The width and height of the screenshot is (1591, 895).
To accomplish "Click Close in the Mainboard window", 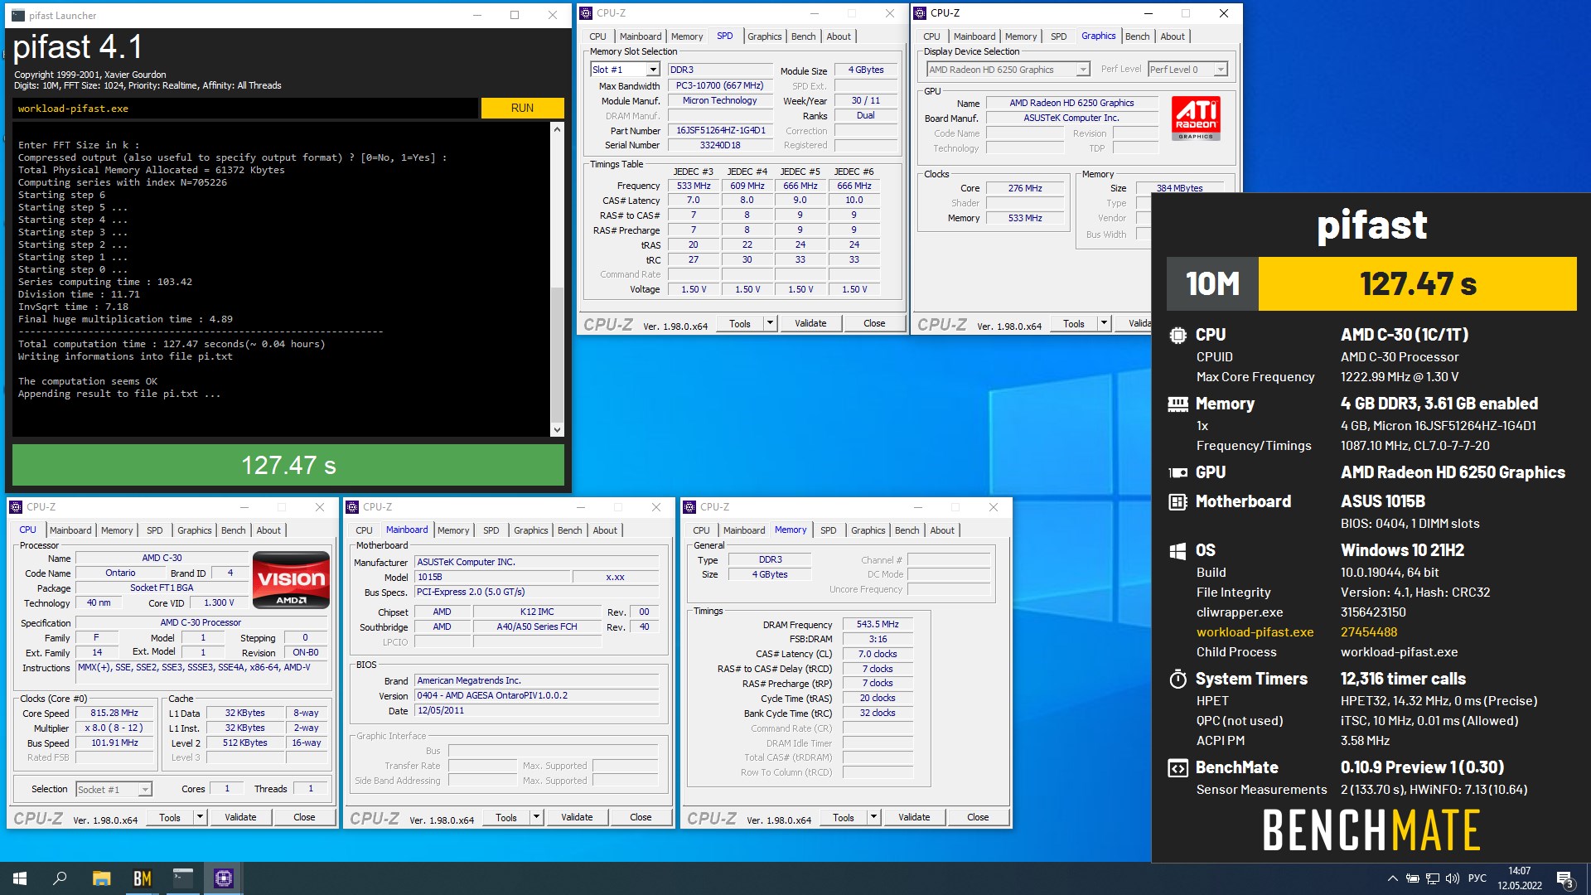I will 641,817.
